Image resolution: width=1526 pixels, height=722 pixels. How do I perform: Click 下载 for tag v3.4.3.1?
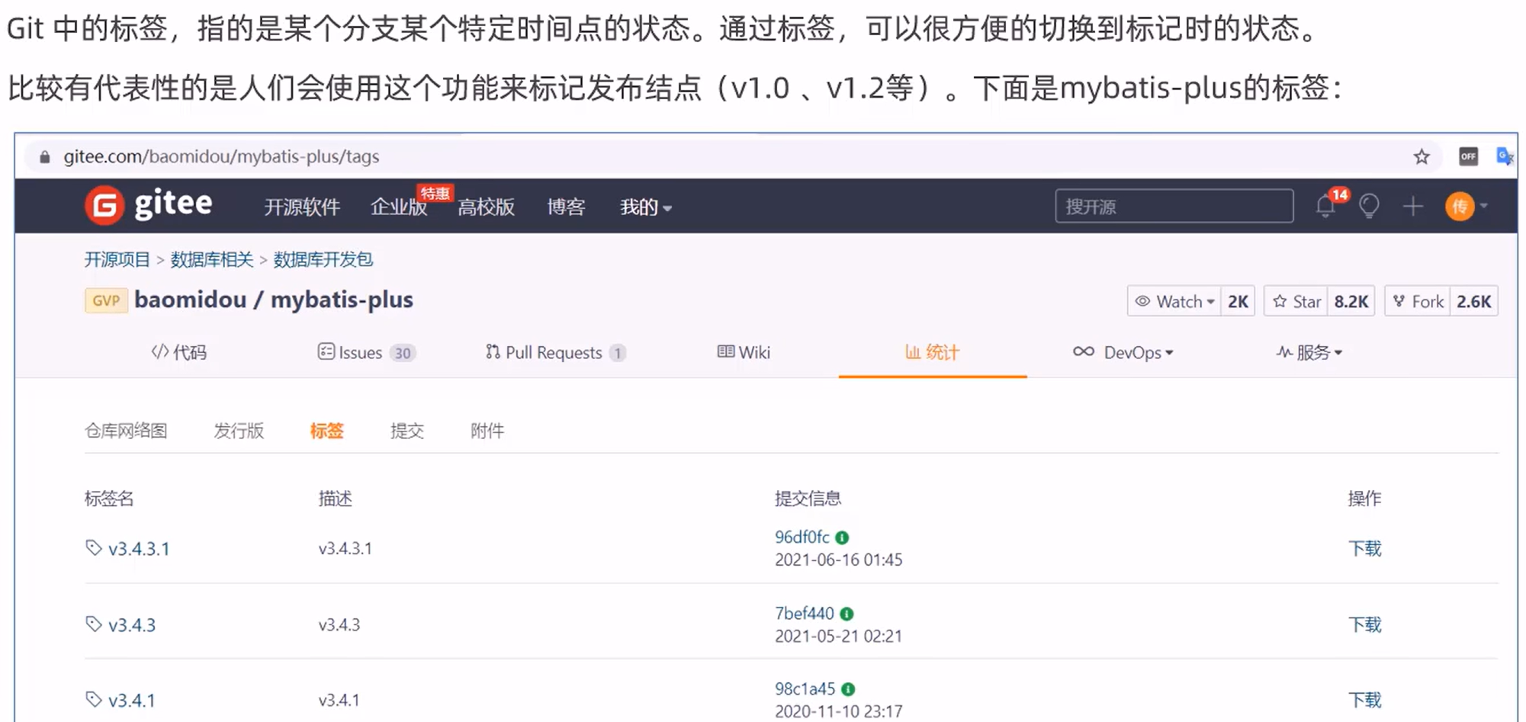pyautogui.click(x=1364, y=549)
